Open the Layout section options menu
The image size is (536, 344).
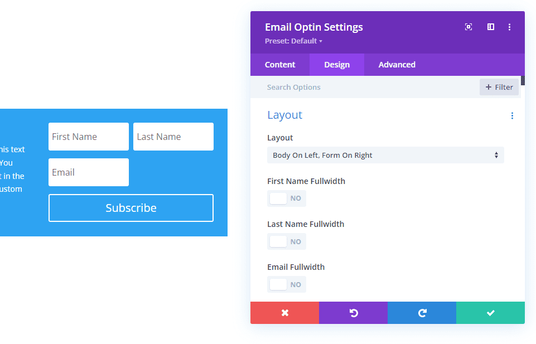[512, 115]
